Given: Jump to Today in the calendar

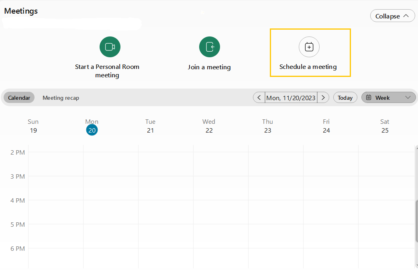Looking at the screenshot, I should tap(345, 98).
